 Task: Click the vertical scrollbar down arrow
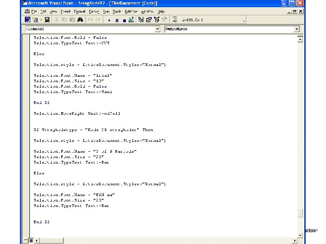tap(300, 235)
